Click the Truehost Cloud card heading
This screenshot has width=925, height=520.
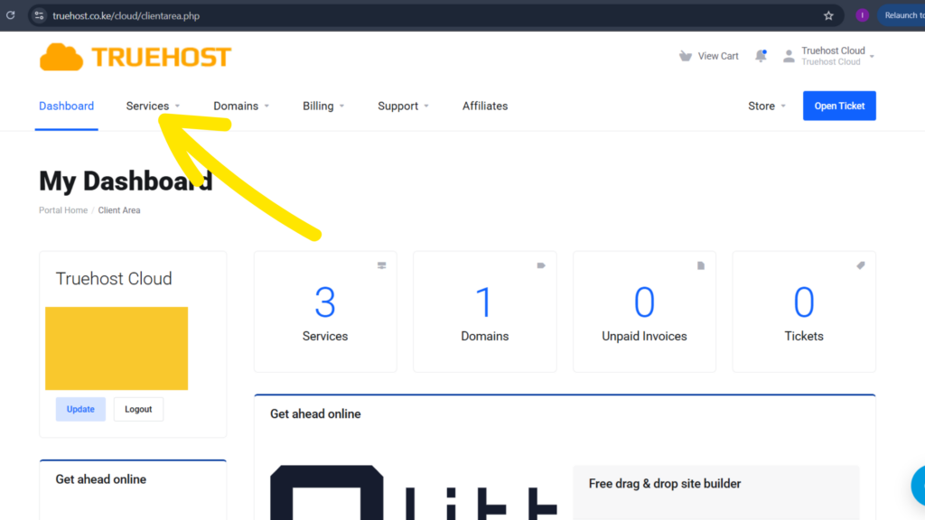pyautogui.click(x=114, y=278)
